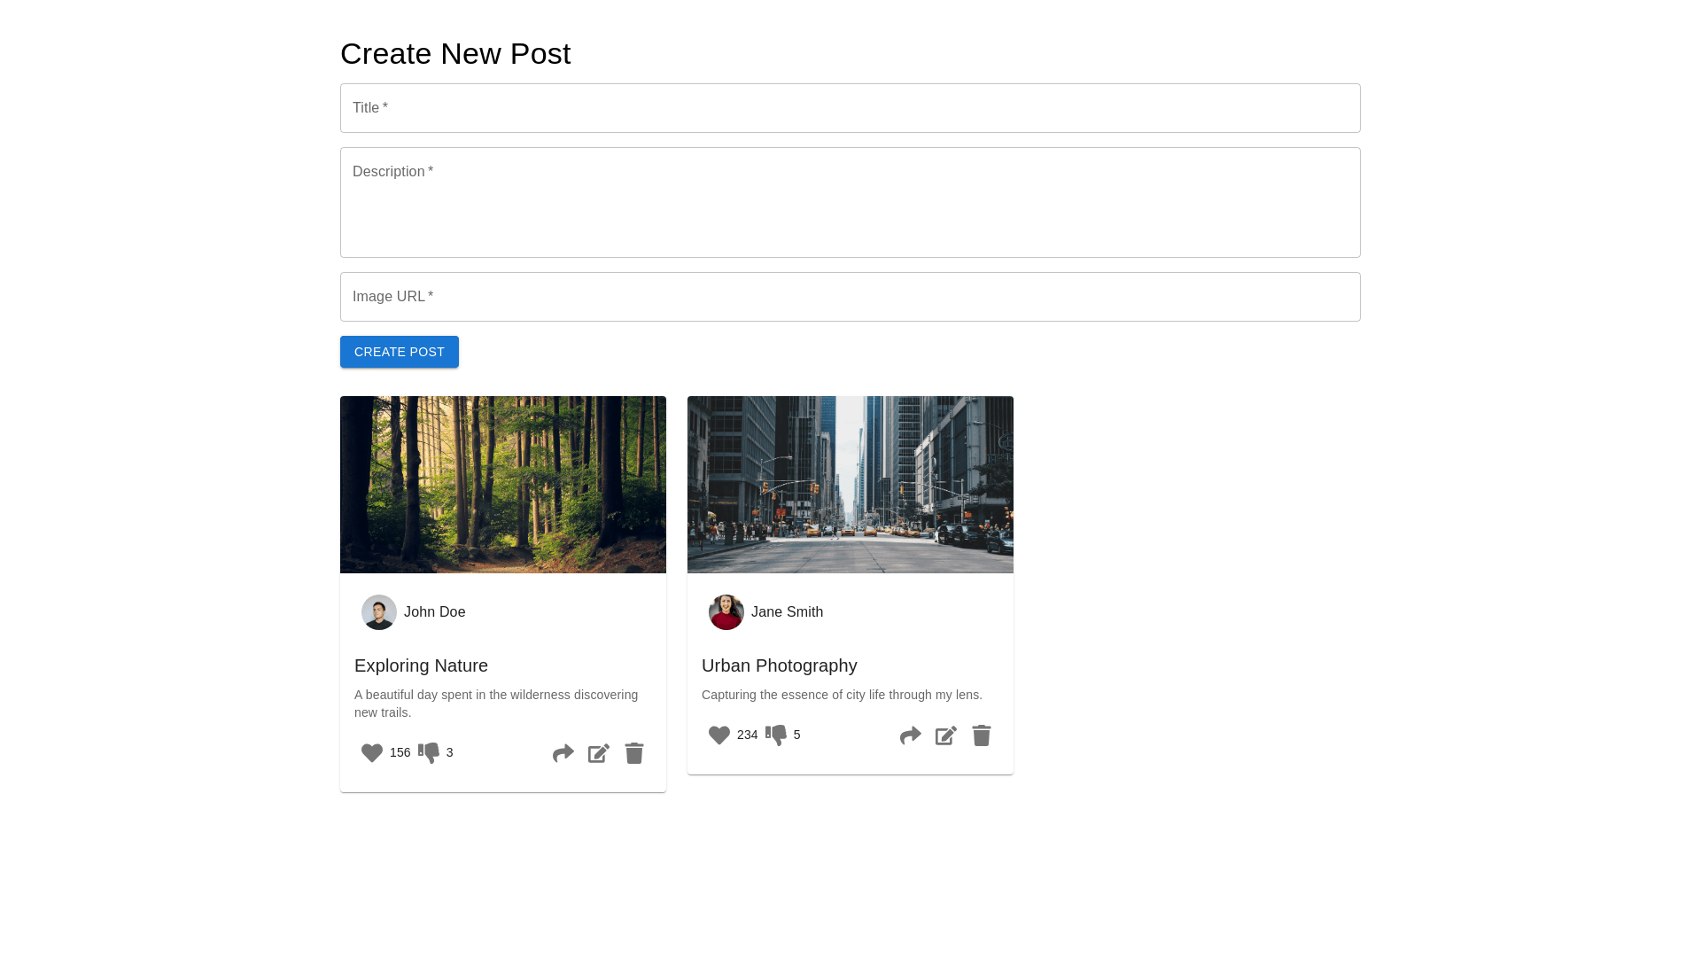Edit the Exploring Nature post

(599, 753)
